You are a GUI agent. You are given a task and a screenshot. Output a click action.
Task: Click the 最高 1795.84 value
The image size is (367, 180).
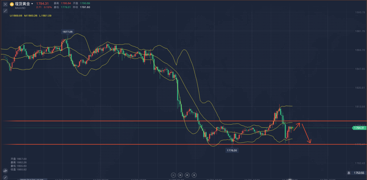[x=62, y=3]
